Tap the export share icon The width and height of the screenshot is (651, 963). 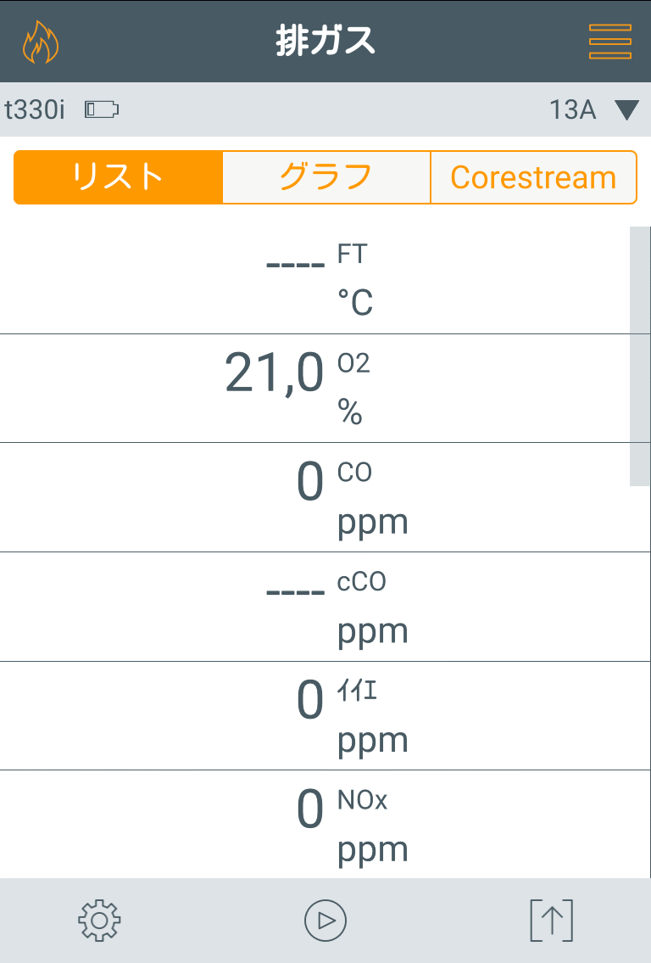[551, 920]
